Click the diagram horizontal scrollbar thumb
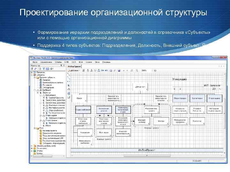The width and height of the screenshot is (230, 172). (147, 156)
